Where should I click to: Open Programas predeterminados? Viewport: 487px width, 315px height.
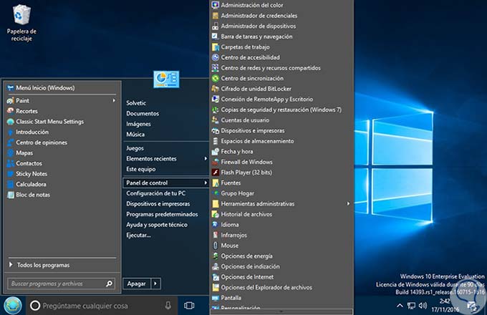tap(162, 215)
